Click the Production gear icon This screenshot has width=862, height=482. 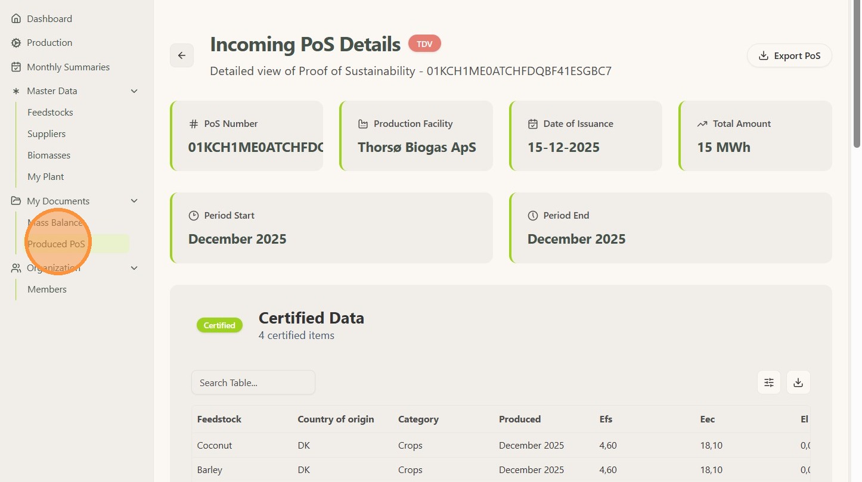[x=16, y=43]
